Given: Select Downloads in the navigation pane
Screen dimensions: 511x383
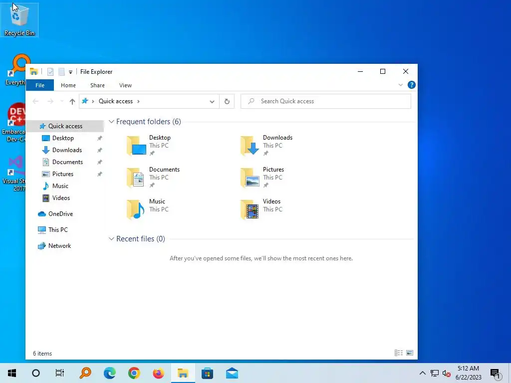Looking at the screenshot, I should [67, 150].
